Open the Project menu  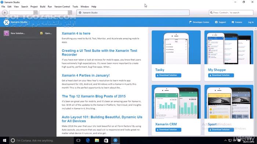pyautogui.click(x=34, y=7)
